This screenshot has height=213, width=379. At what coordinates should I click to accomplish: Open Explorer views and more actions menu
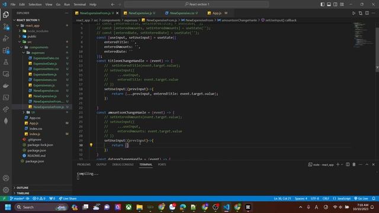pyautogui.click(x=66, y=13)
